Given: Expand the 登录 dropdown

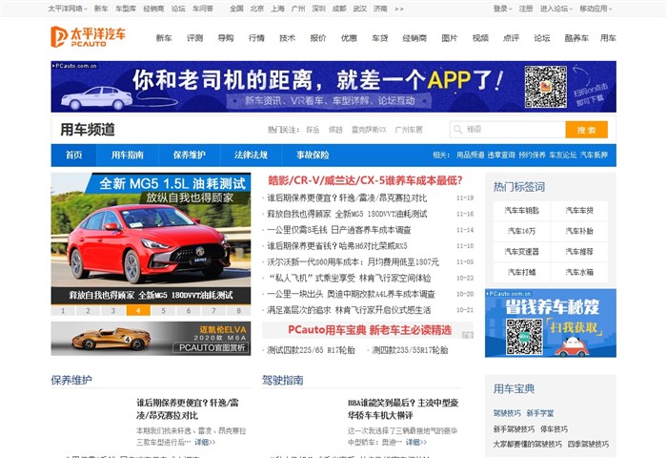Looking at the screenshot, I should pyautogui.click(x=502, y=9).
